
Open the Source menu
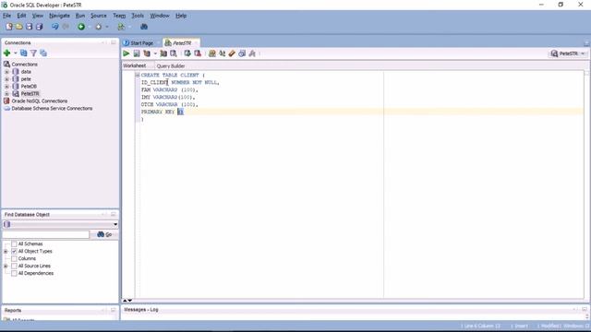pos(99,16)
